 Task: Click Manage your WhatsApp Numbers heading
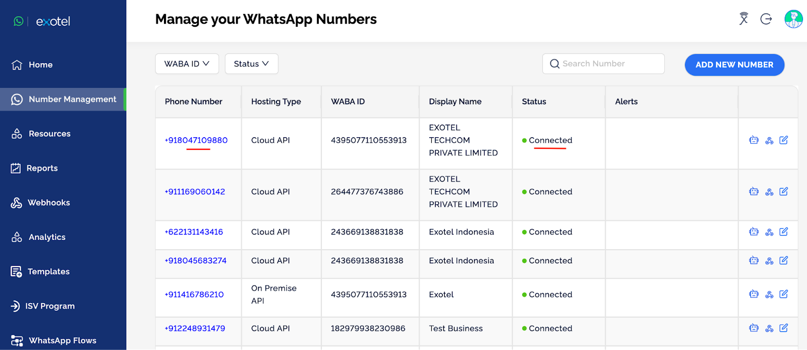click(x=266, y=19)
